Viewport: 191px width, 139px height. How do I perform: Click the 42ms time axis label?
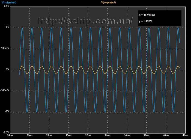click(x=185, y=135)
